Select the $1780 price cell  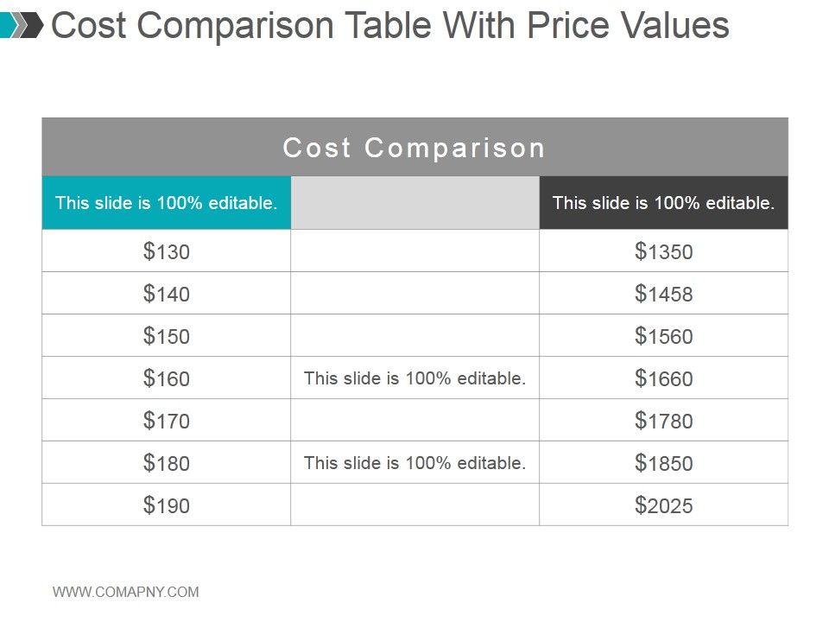pos(663,421)
